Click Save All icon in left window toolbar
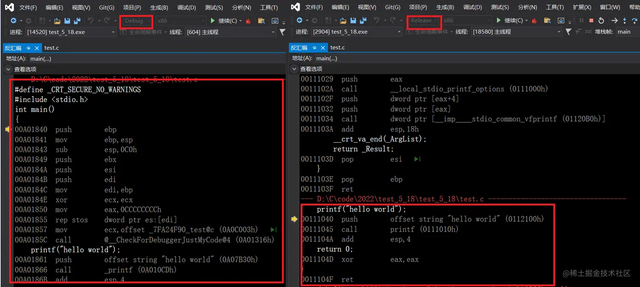 pyautogui.click(x=77, y=21)
